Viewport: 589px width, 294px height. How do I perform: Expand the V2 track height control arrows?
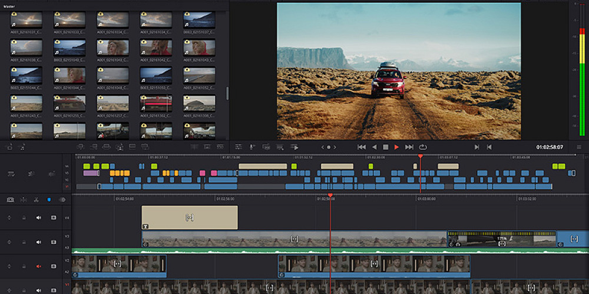pos(9,266)
